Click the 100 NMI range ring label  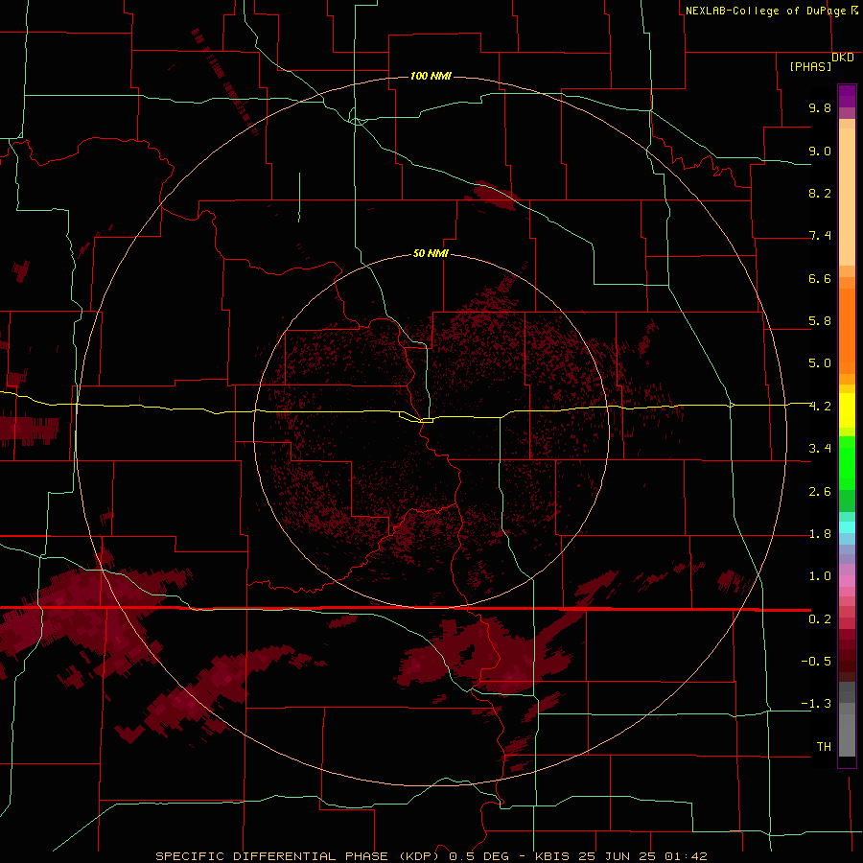pyautogui.click(x=431, y=76)
